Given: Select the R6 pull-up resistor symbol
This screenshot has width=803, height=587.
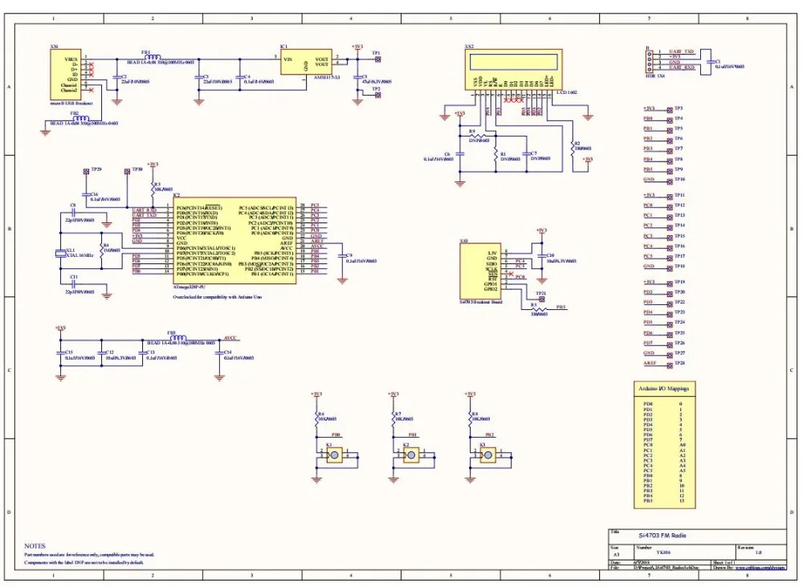Looking at the screenshot, I should [x=316, y=418].
